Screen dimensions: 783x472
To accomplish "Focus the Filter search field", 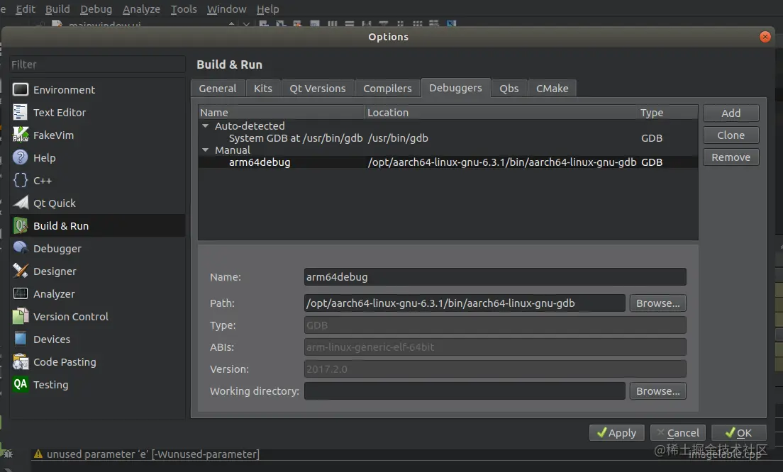I will (97, 64).
